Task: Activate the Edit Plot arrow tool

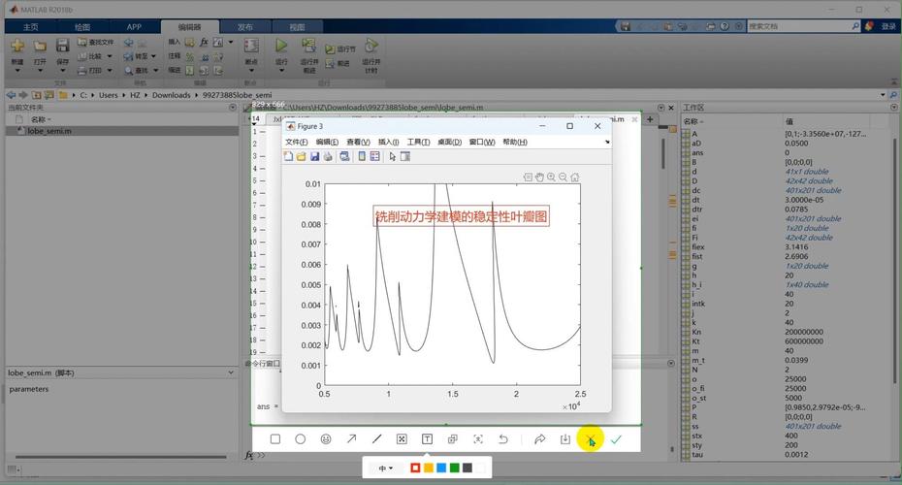Action: pyautogui.click(x=393, y=156)
